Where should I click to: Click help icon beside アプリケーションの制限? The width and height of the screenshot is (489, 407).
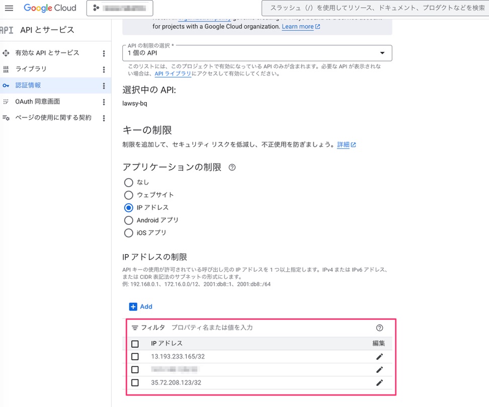[232, 168]
